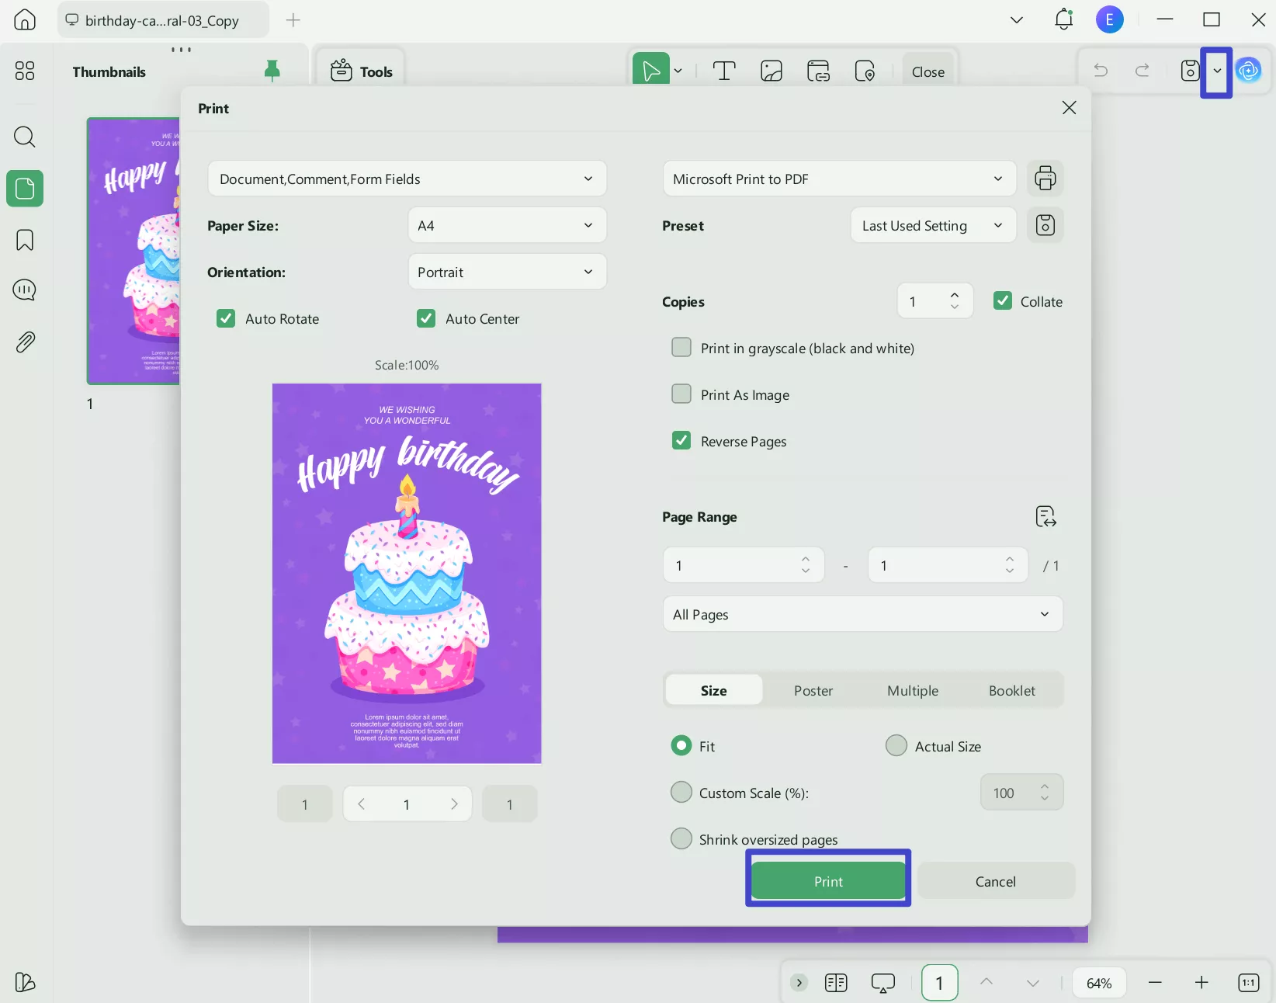Image resolution: width=1276 pixels, height=1003 pixels.
Task: Click the page range swap icon
Action: tap(1045, 517)
